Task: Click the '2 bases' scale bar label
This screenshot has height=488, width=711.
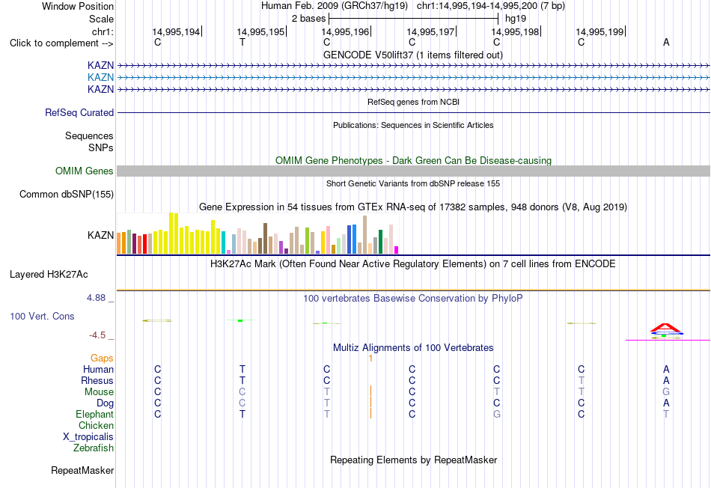Action: point(308,19)
